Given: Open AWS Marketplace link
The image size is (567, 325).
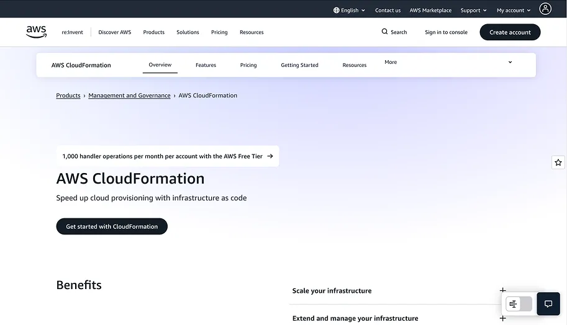Looking at the screenshot, I should (430, 10).
